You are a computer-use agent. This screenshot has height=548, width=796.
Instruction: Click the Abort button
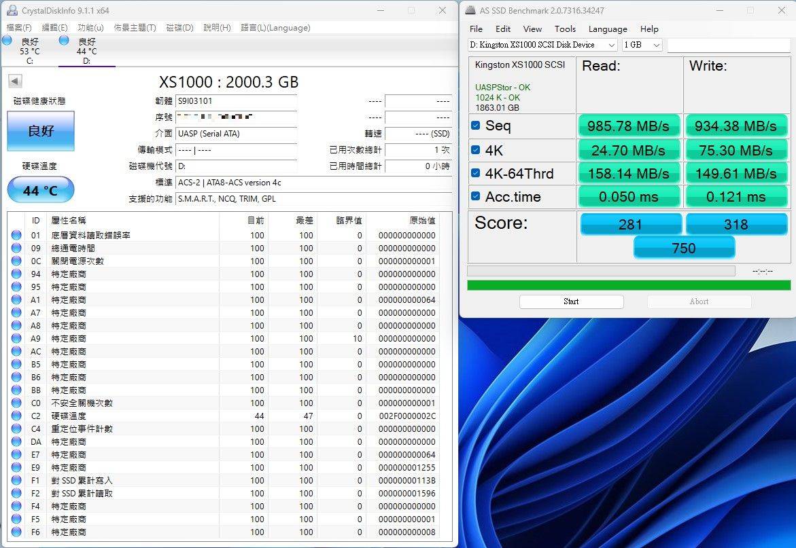click(699, 302)
